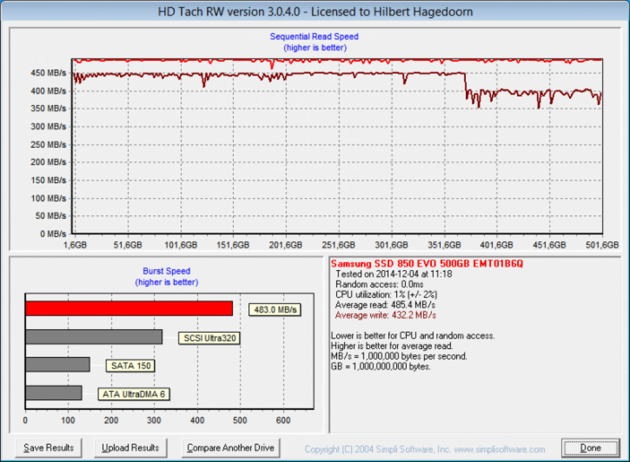Click Average read: 485.4 MB/s
Viewport: 630px width, 462px height.
(x=385, y=305)
